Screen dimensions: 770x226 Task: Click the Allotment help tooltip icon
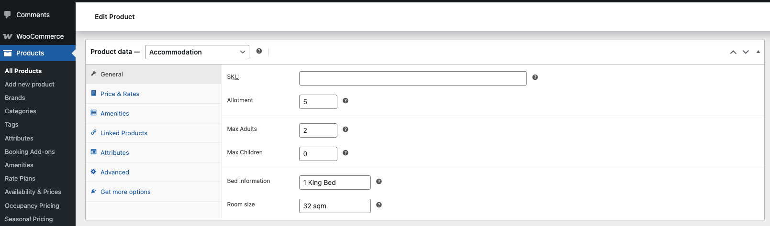[346, 101]
